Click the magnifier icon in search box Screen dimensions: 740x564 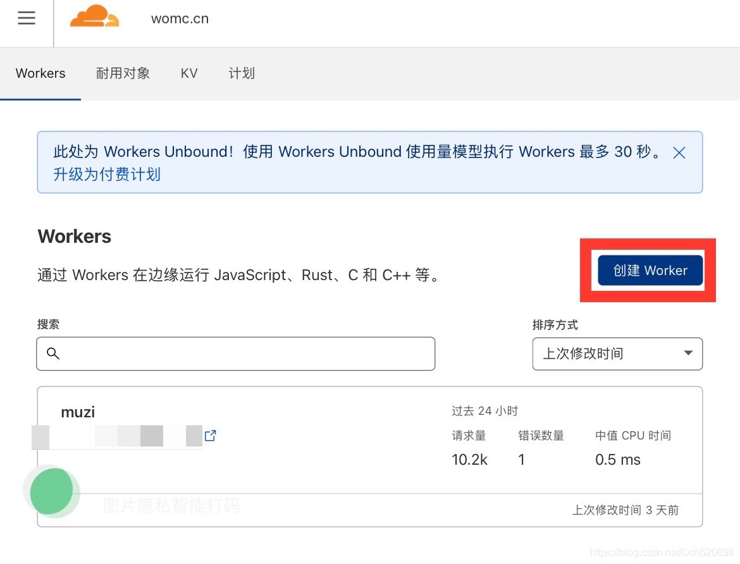click(x=53, y=353)
